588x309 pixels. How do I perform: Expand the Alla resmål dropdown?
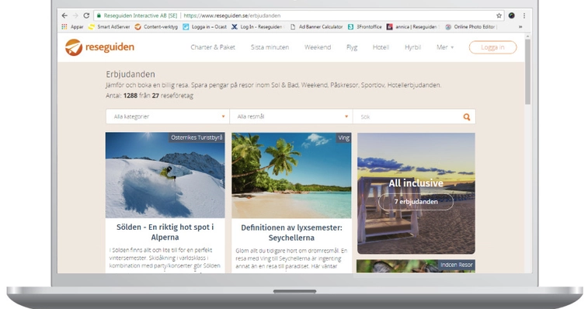click(x=291, y=116)
